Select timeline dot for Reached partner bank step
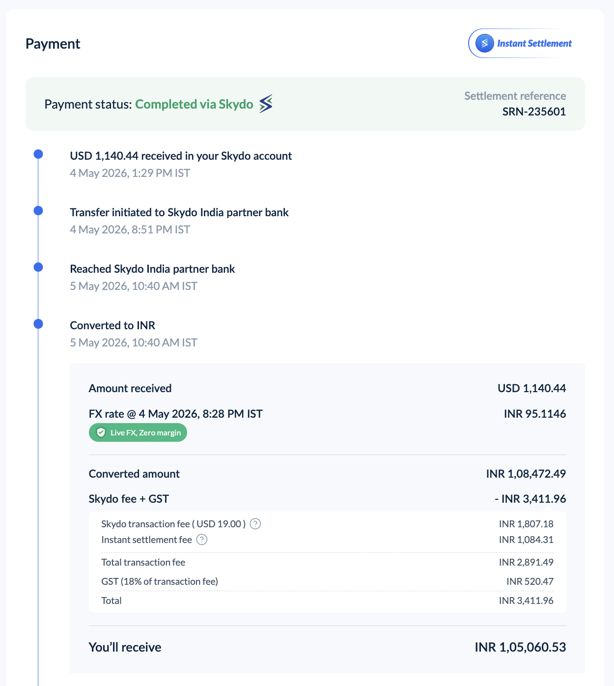614x686 pixels. [38, 267]
